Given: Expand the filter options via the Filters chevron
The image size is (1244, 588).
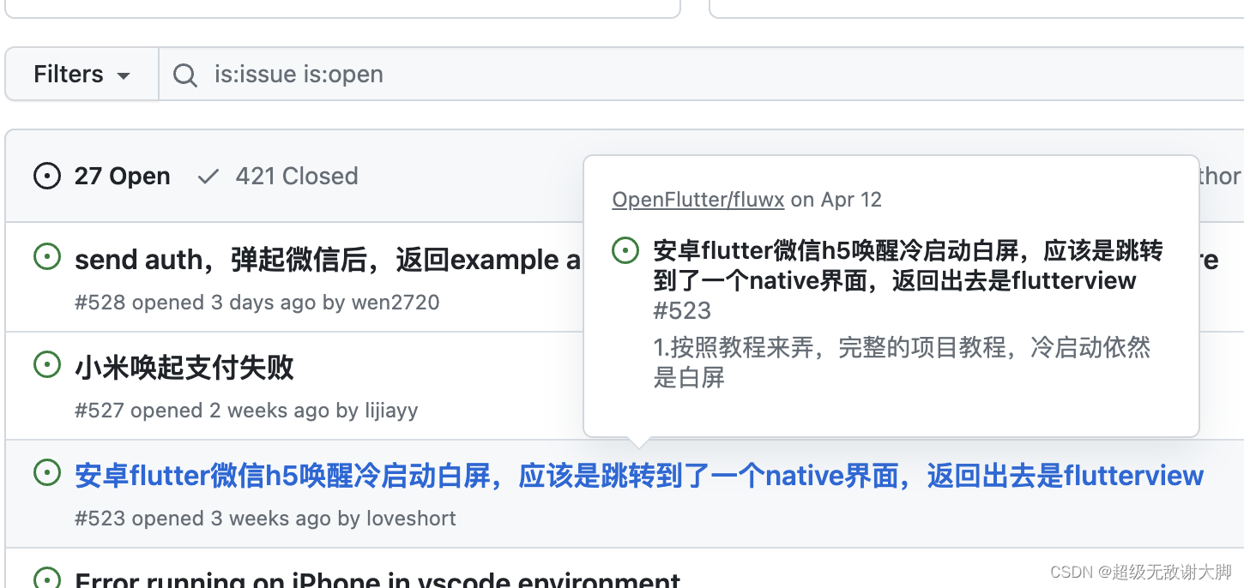Looking at the screenshot, I should (x=123, y=75).
